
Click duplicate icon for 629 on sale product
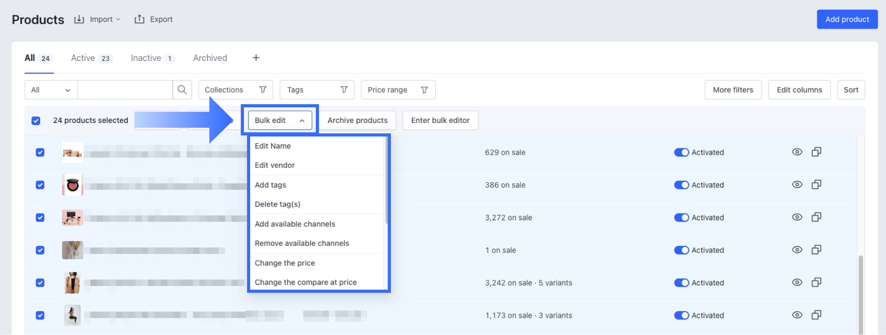click(x=816, y=152)
